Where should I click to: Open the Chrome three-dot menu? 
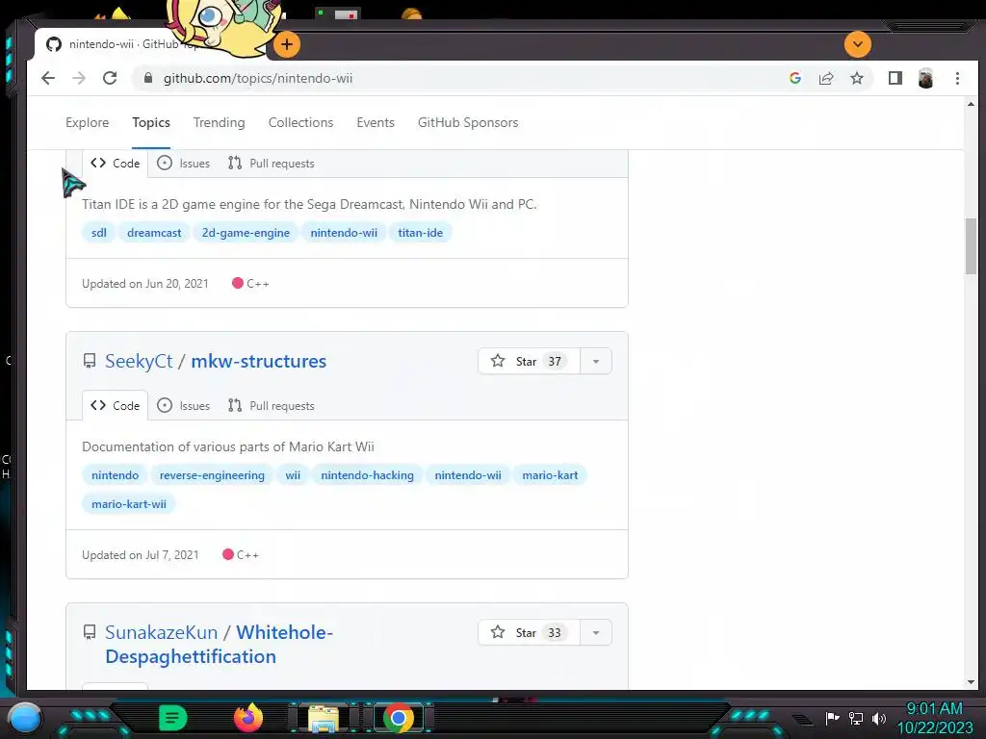tap(957, 78)
